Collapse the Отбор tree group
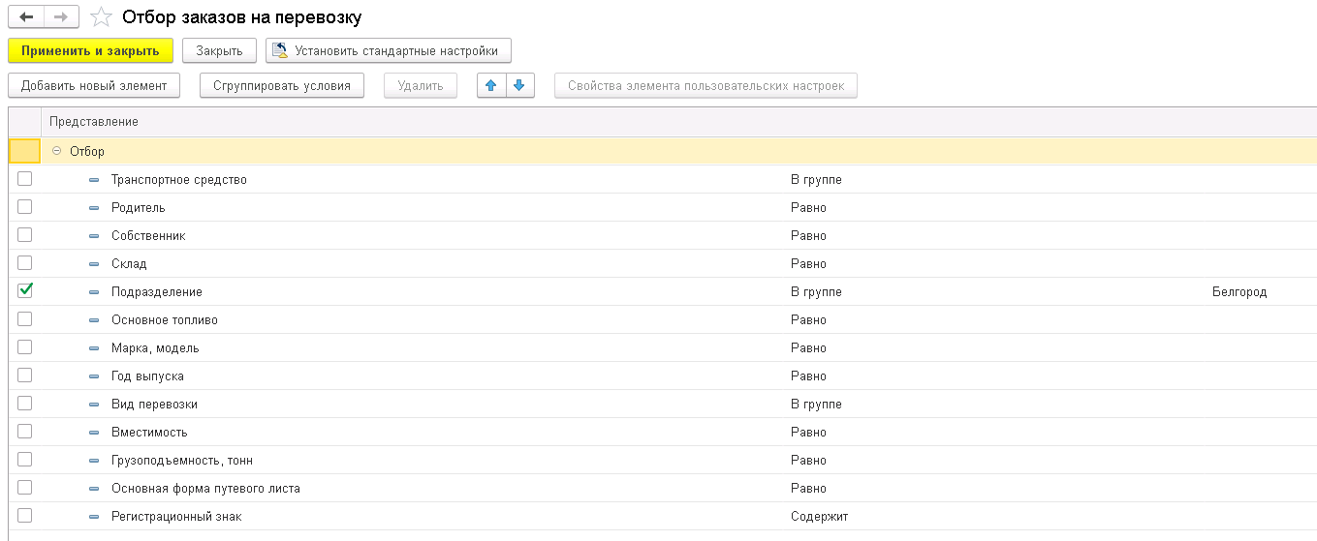Screen dimensions: 1317x541 tap(56, 152)
